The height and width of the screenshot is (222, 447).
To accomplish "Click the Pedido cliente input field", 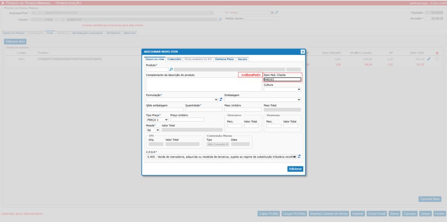I will point(262,18).
